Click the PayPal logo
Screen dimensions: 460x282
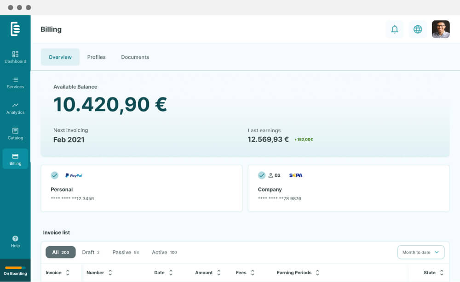74,175
